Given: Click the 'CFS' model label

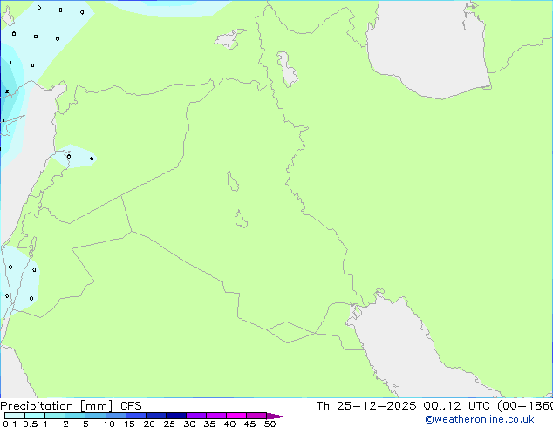Looking at the screenshot, I should 131,406.
